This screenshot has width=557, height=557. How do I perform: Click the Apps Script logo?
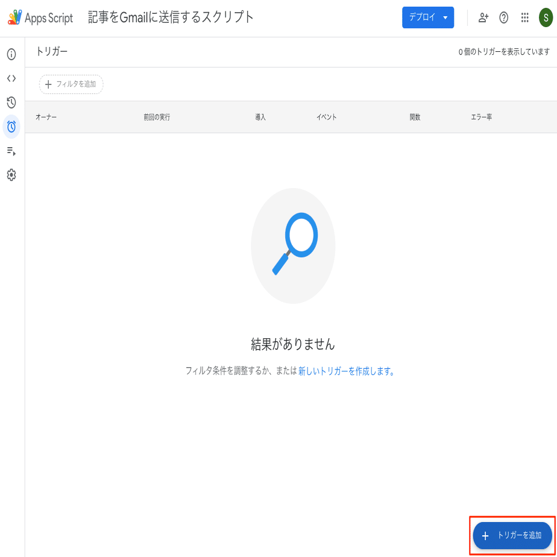click(x=40, y=17)
